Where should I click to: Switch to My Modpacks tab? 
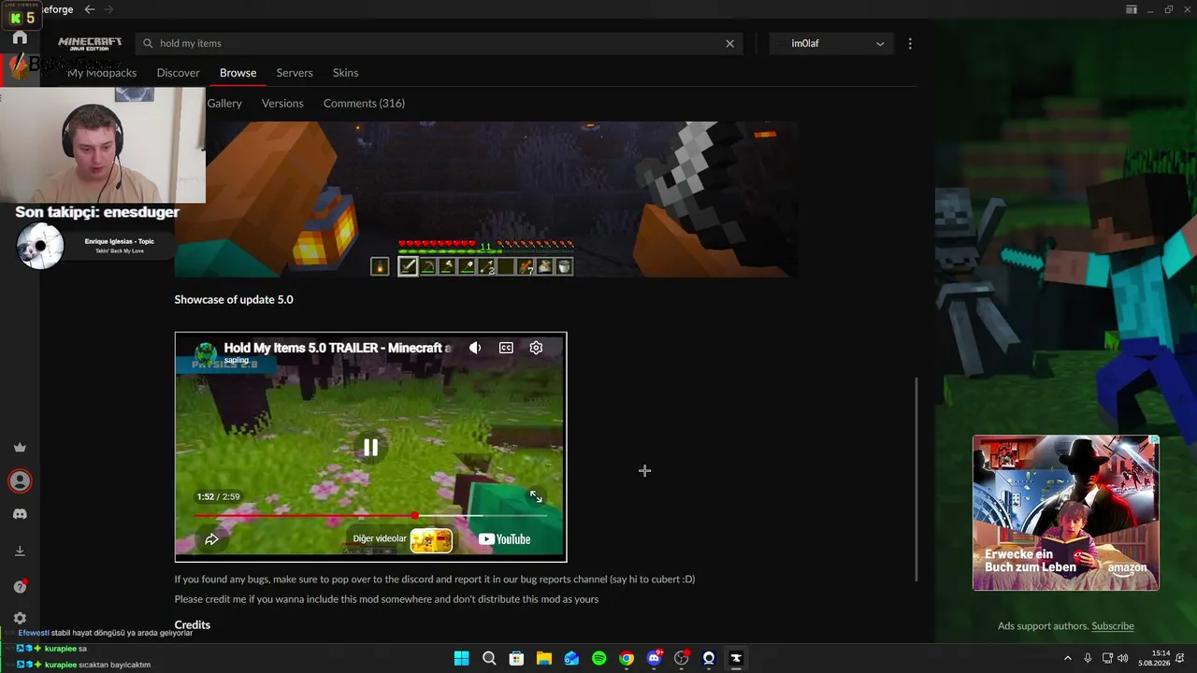point(102,73)
